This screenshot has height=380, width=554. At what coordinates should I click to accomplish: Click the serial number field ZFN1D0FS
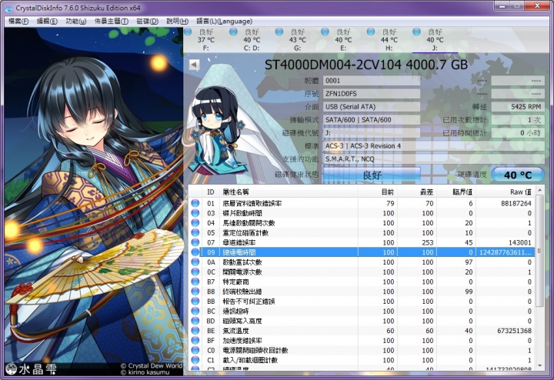coord(372,94)
